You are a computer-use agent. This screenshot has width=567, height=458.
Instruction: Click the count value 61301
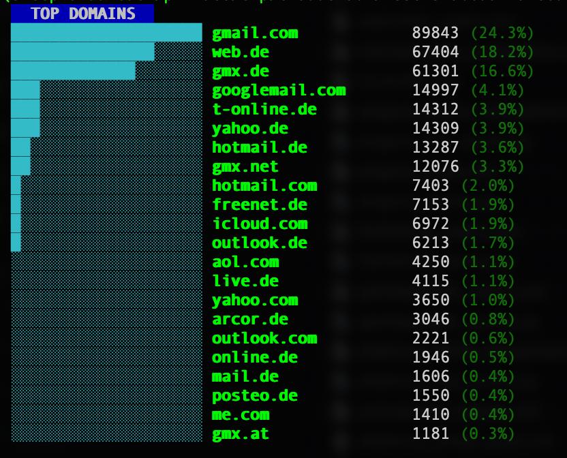click(435, 72)
